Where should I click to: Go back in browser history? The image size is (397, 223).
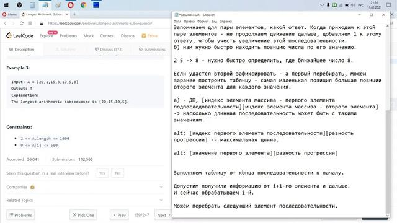pos(6,24)
